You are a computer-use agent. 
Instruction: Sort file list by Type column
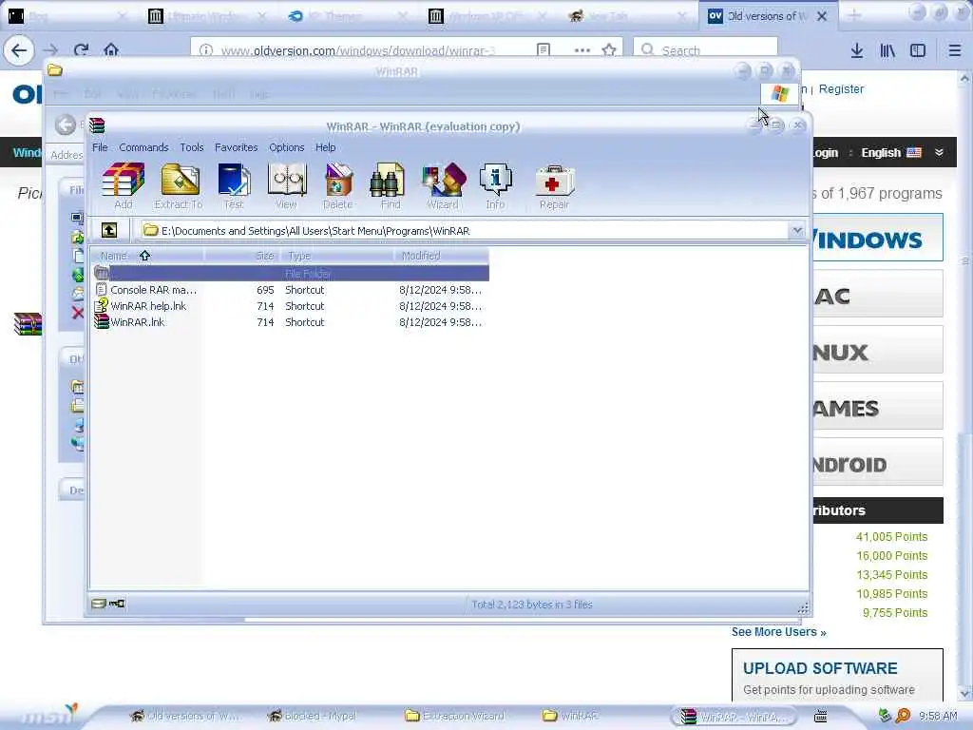click(337, 255)
